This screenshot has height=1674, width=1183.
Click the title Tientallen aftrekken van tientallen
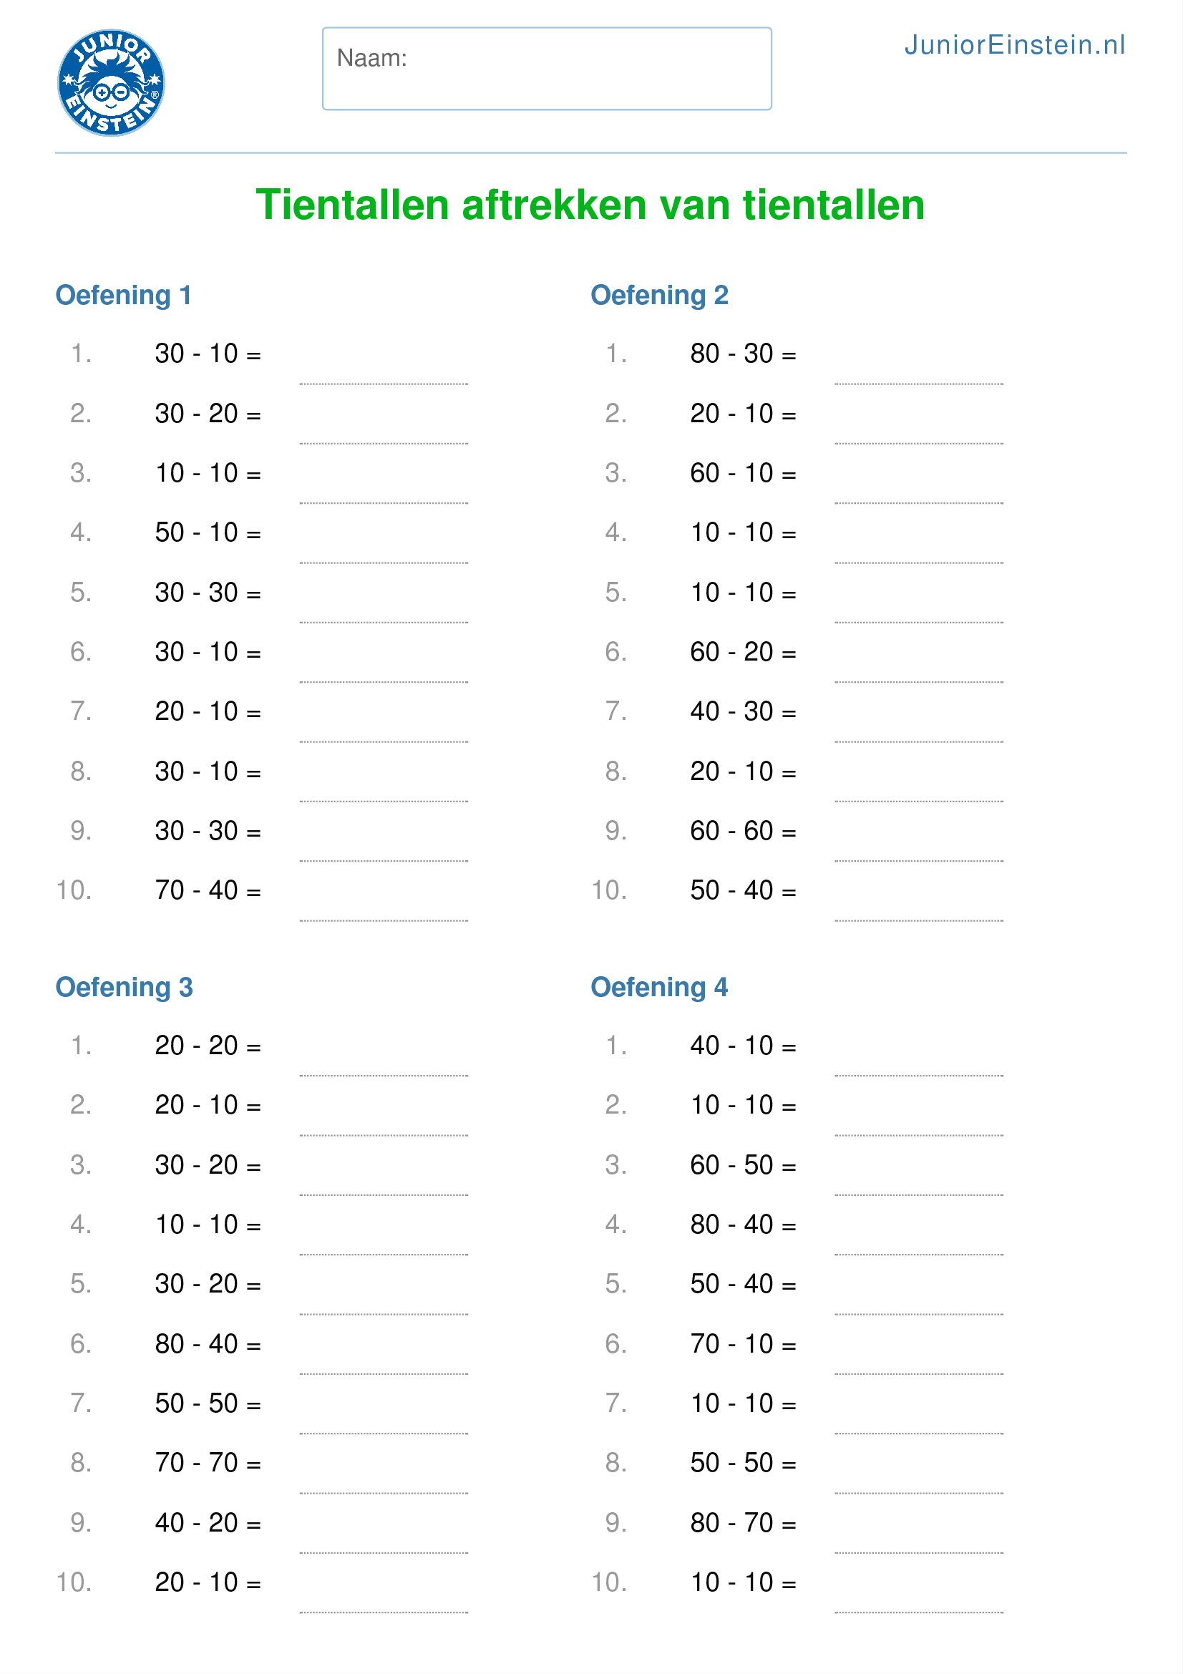coord(590,205)
